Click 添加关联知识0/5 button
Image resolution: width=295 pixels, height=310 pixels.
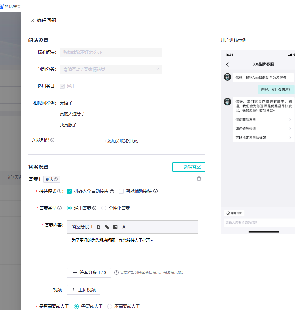(x=120, y=141)
